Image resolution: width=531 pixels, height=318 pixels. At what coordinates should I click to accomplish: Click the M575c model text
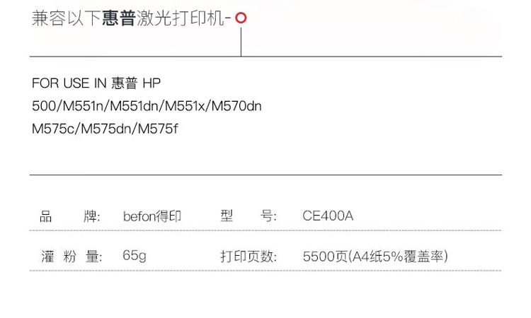tap(53, 129)
